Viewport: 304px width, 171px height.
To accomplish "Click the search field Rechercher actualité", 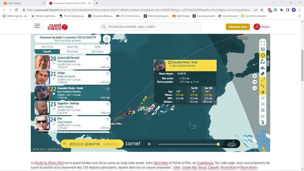I will point(150,27).
